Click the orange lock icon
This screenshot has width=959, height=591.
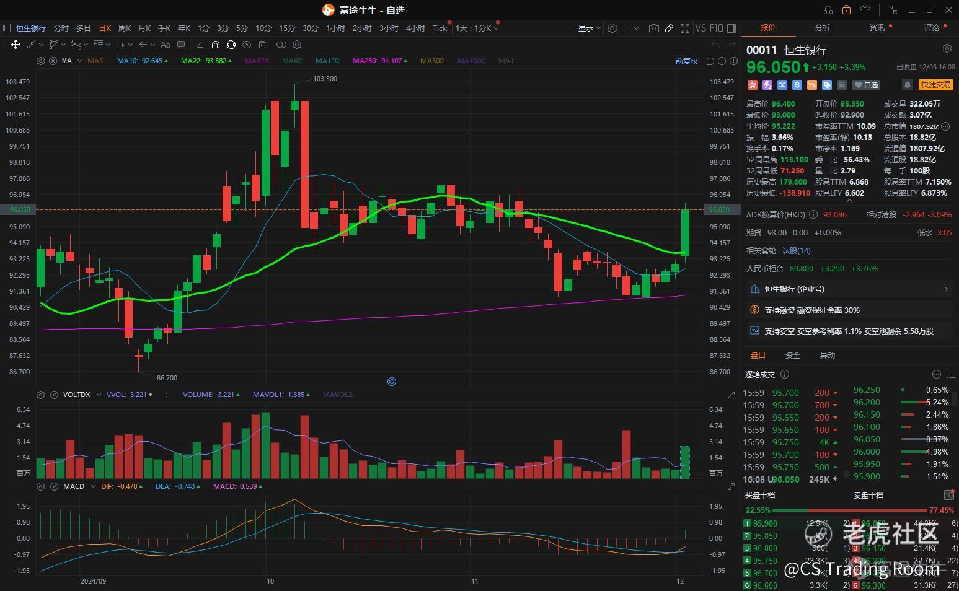pyautogui.click(x=846, y=10)
